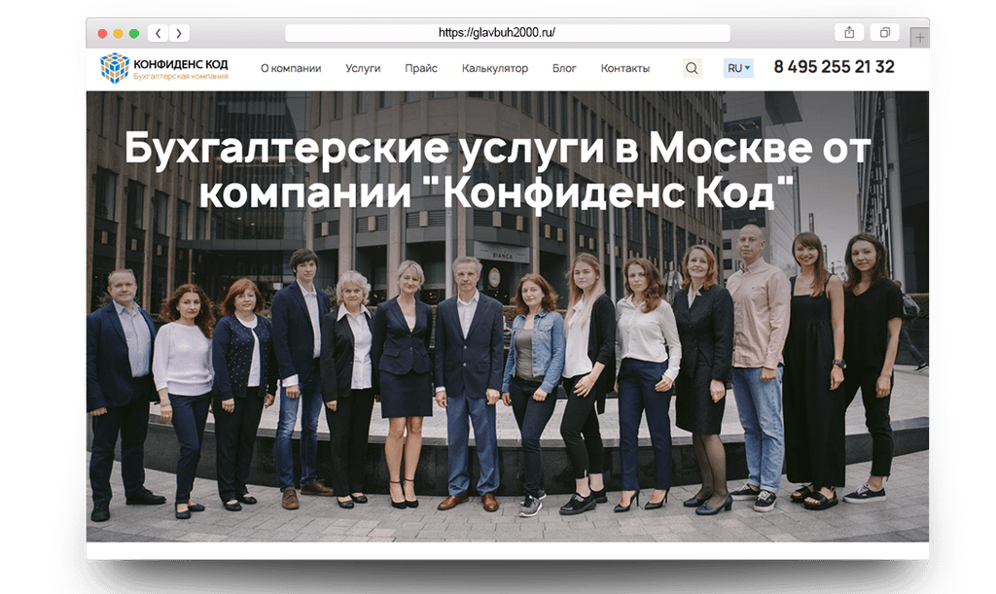Click the hero heading Бухгалтерские услуги в Москве
The height and width of the screenshot is (594, 996).
(x=497, y=169)
